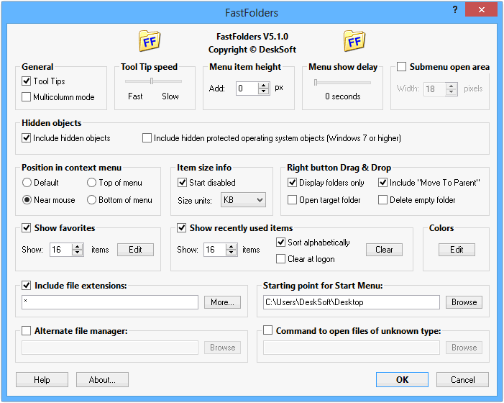Open the Size units KB dropdown

tap(243, 200)
